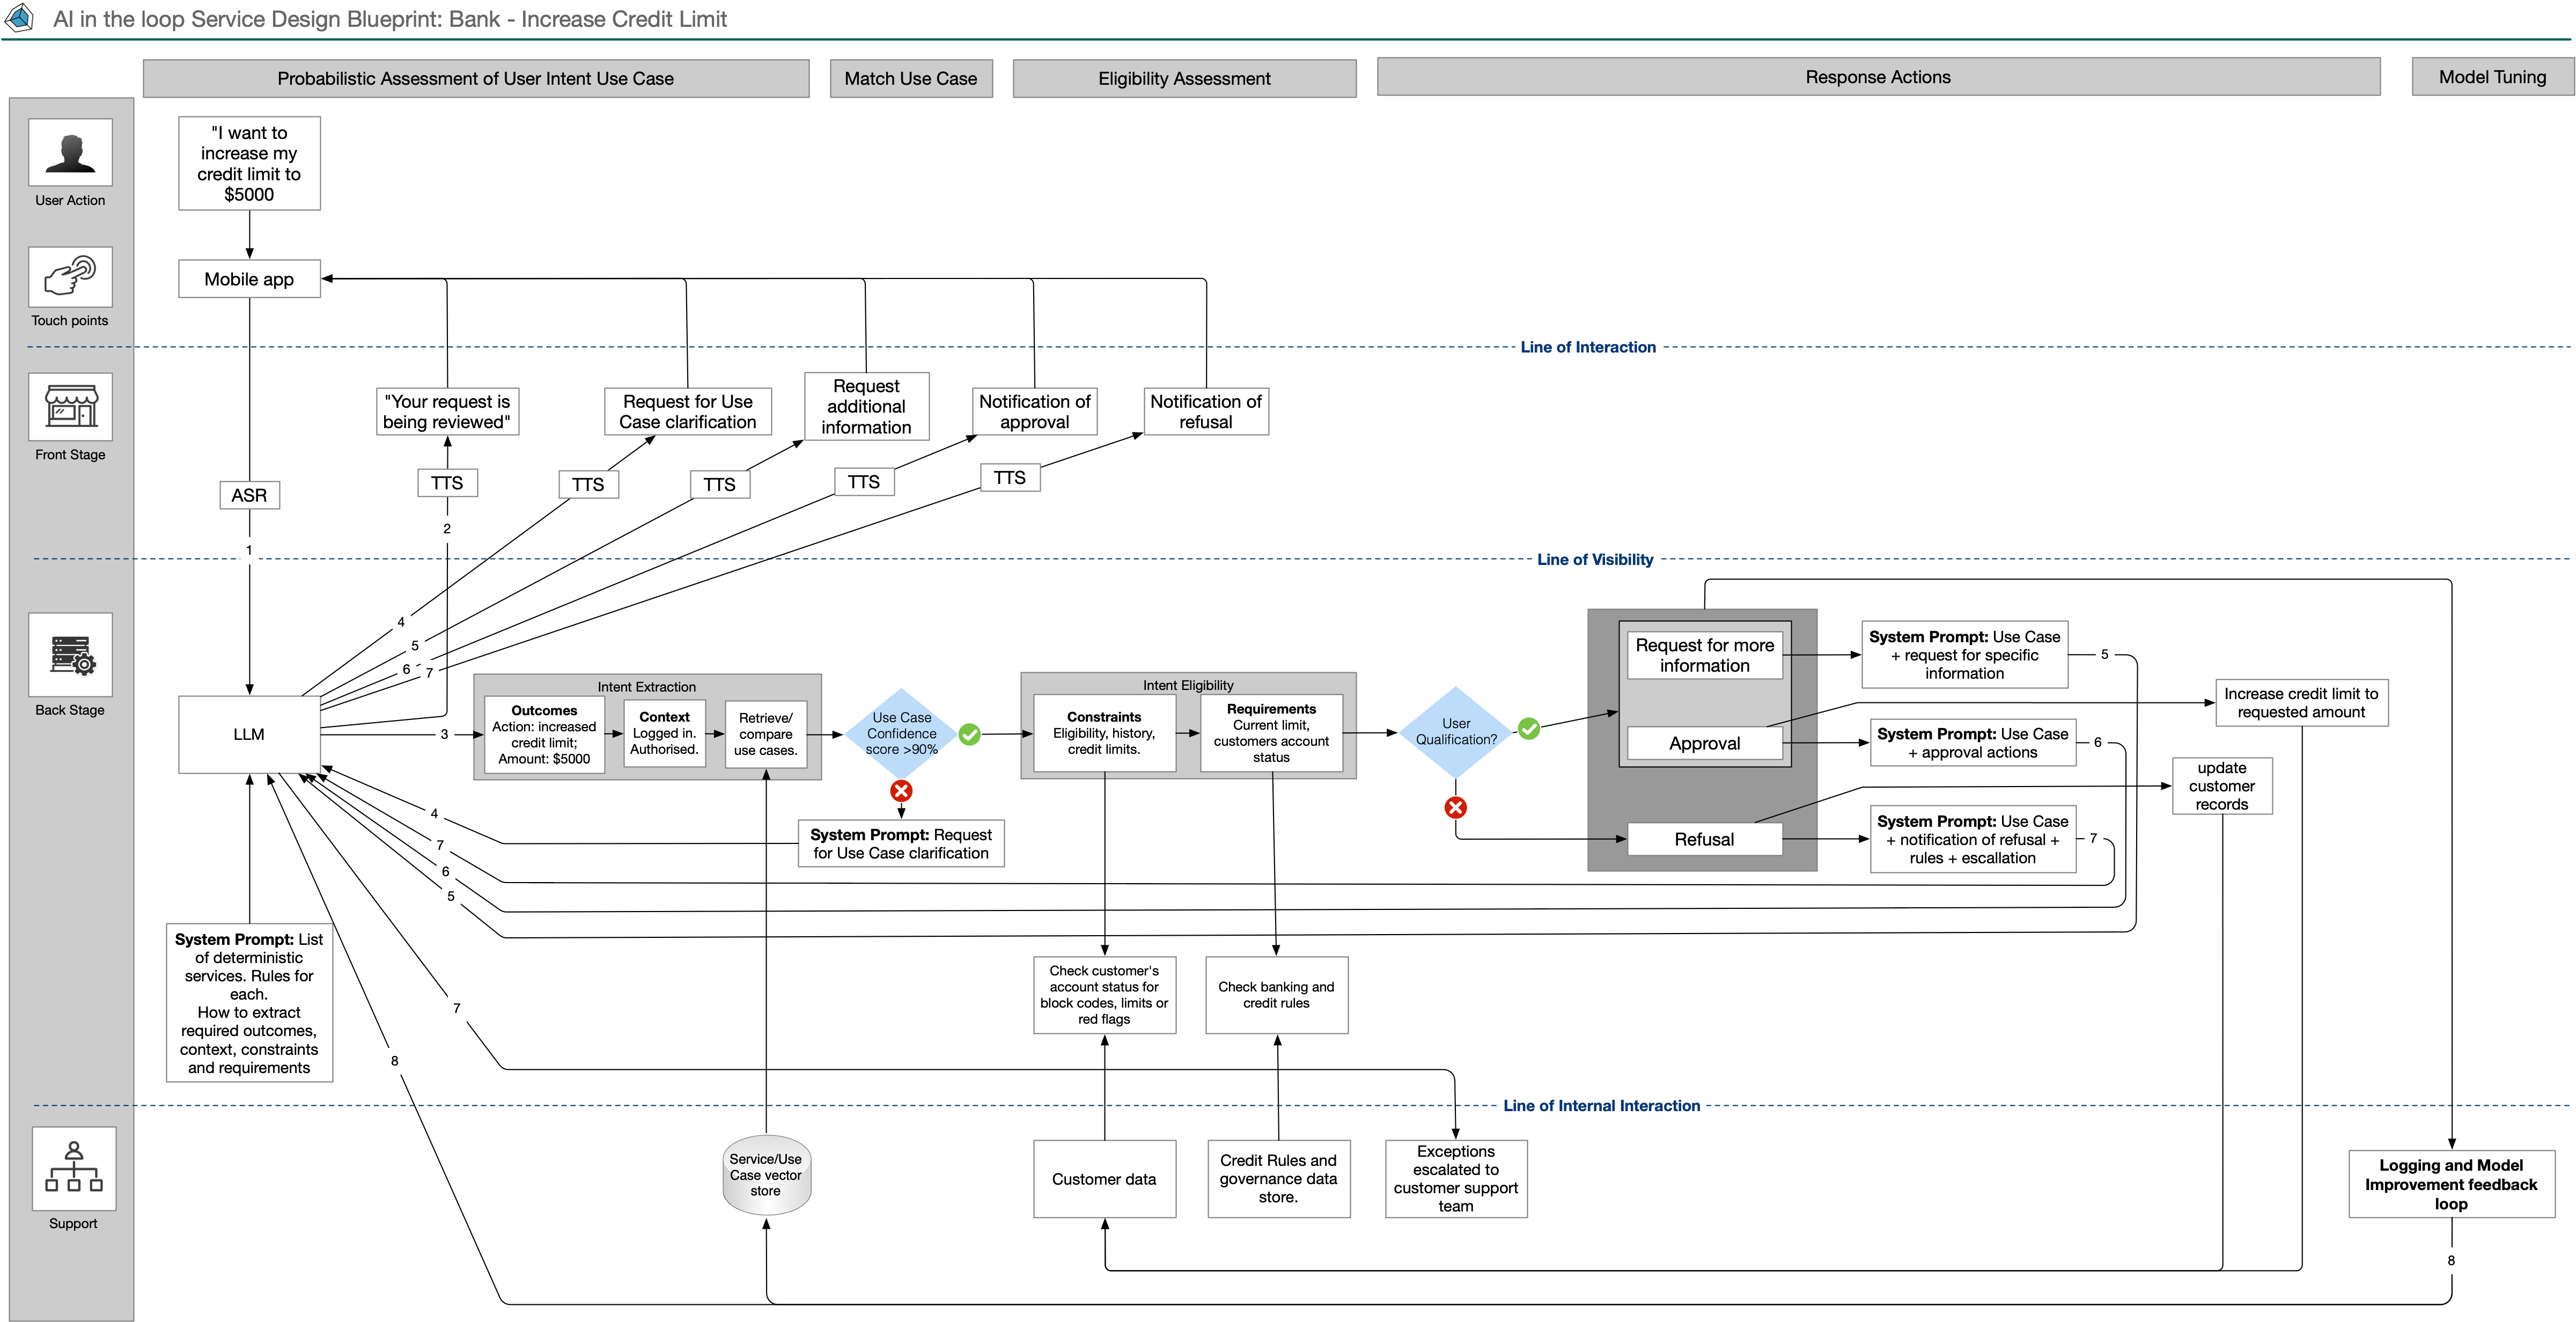Click 'System Prompt: notification of refusal + rules' box
The image size is (2576, 1322).
[1973, 839]
